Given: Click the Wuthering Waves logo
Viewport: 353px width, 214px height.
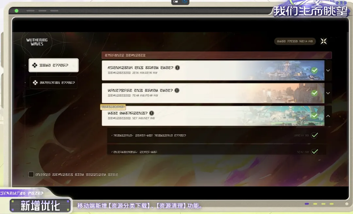Looking at the screenshot, I should click(x=37, y=42).
